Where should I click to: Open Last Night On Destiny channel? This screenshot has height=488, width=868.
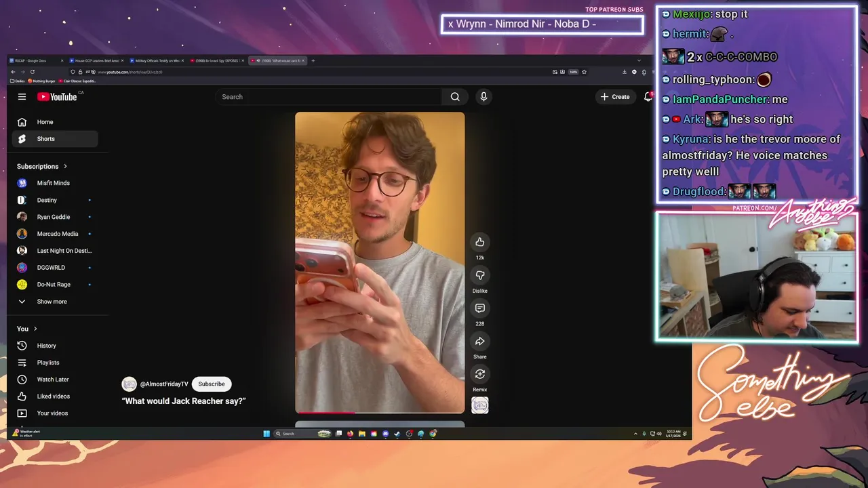coord(55,251)
